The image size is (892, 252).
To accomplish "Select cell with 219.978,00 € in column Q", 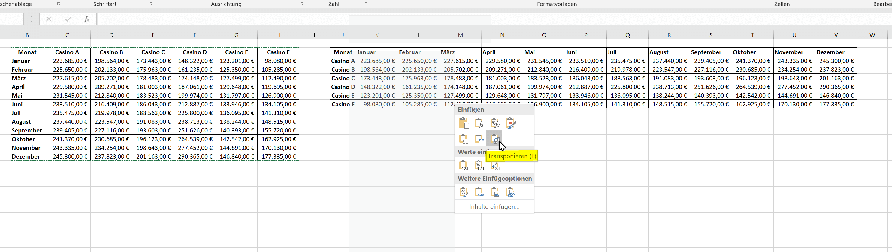I will coord(627,70).
